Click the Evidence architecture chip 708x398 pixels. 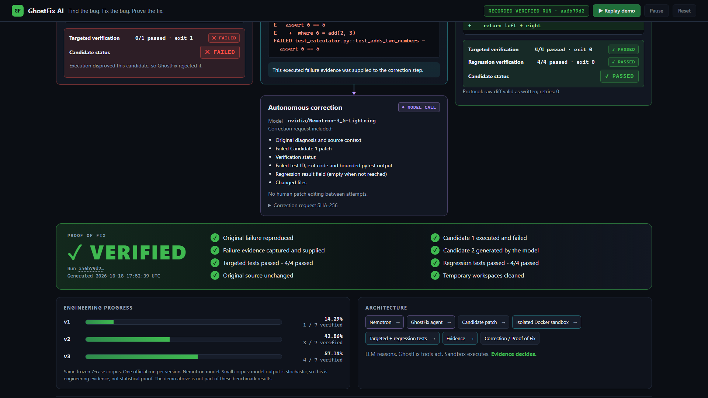460,339
